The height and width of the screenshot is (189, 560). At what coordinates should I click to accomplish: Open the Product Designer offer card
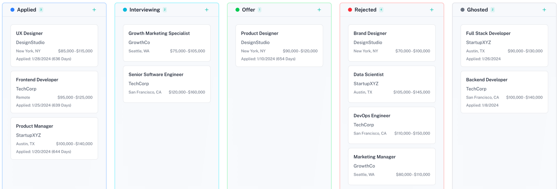click(279, 46)
